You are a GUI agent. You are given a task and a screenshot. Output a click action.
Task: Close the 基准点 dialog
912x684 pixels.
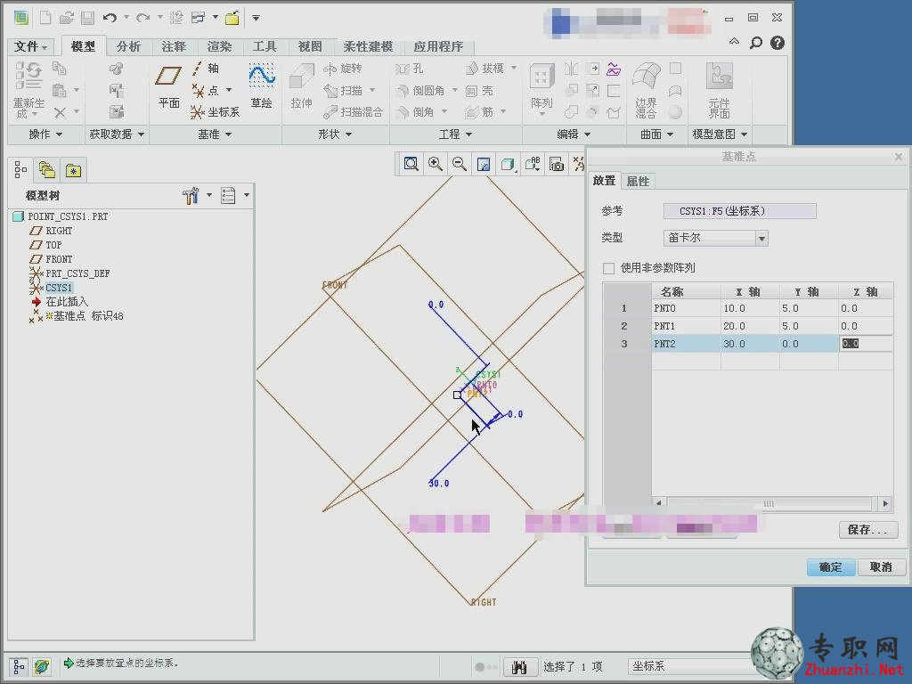tap(898, 157)
